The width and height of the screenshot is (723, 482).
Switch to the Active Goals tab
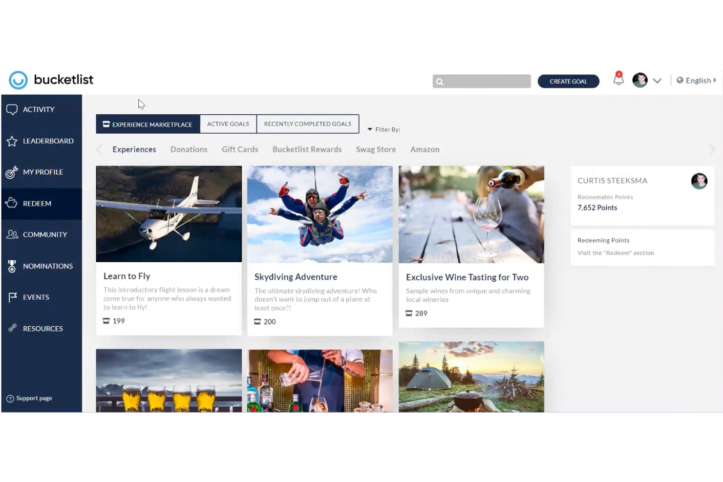(x=228, y=124)
